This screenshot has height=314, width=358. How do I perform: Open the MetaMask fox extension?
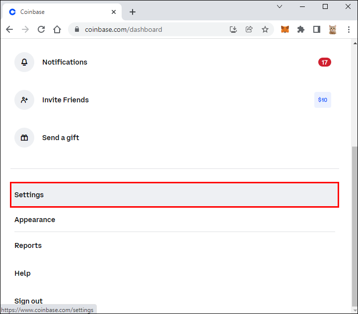tap(285, 29)
